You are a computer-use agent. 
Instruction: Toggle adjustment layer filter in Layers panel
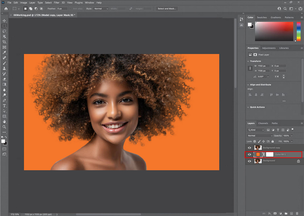[273, 130]
